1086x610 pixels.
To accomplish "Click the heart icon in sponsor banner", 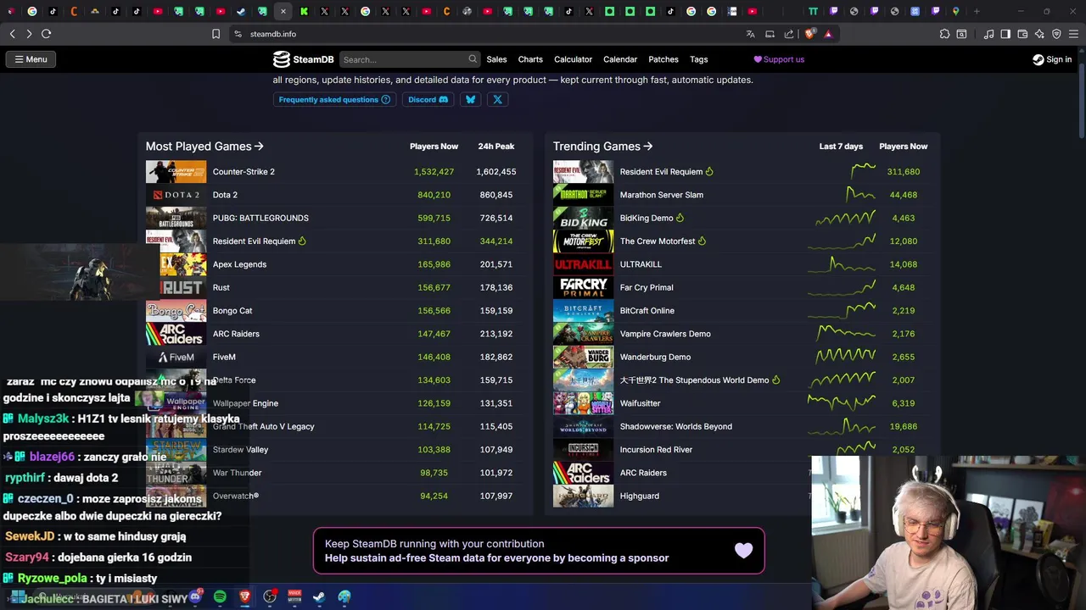I will pyautogui.click(x=743, y=551).
